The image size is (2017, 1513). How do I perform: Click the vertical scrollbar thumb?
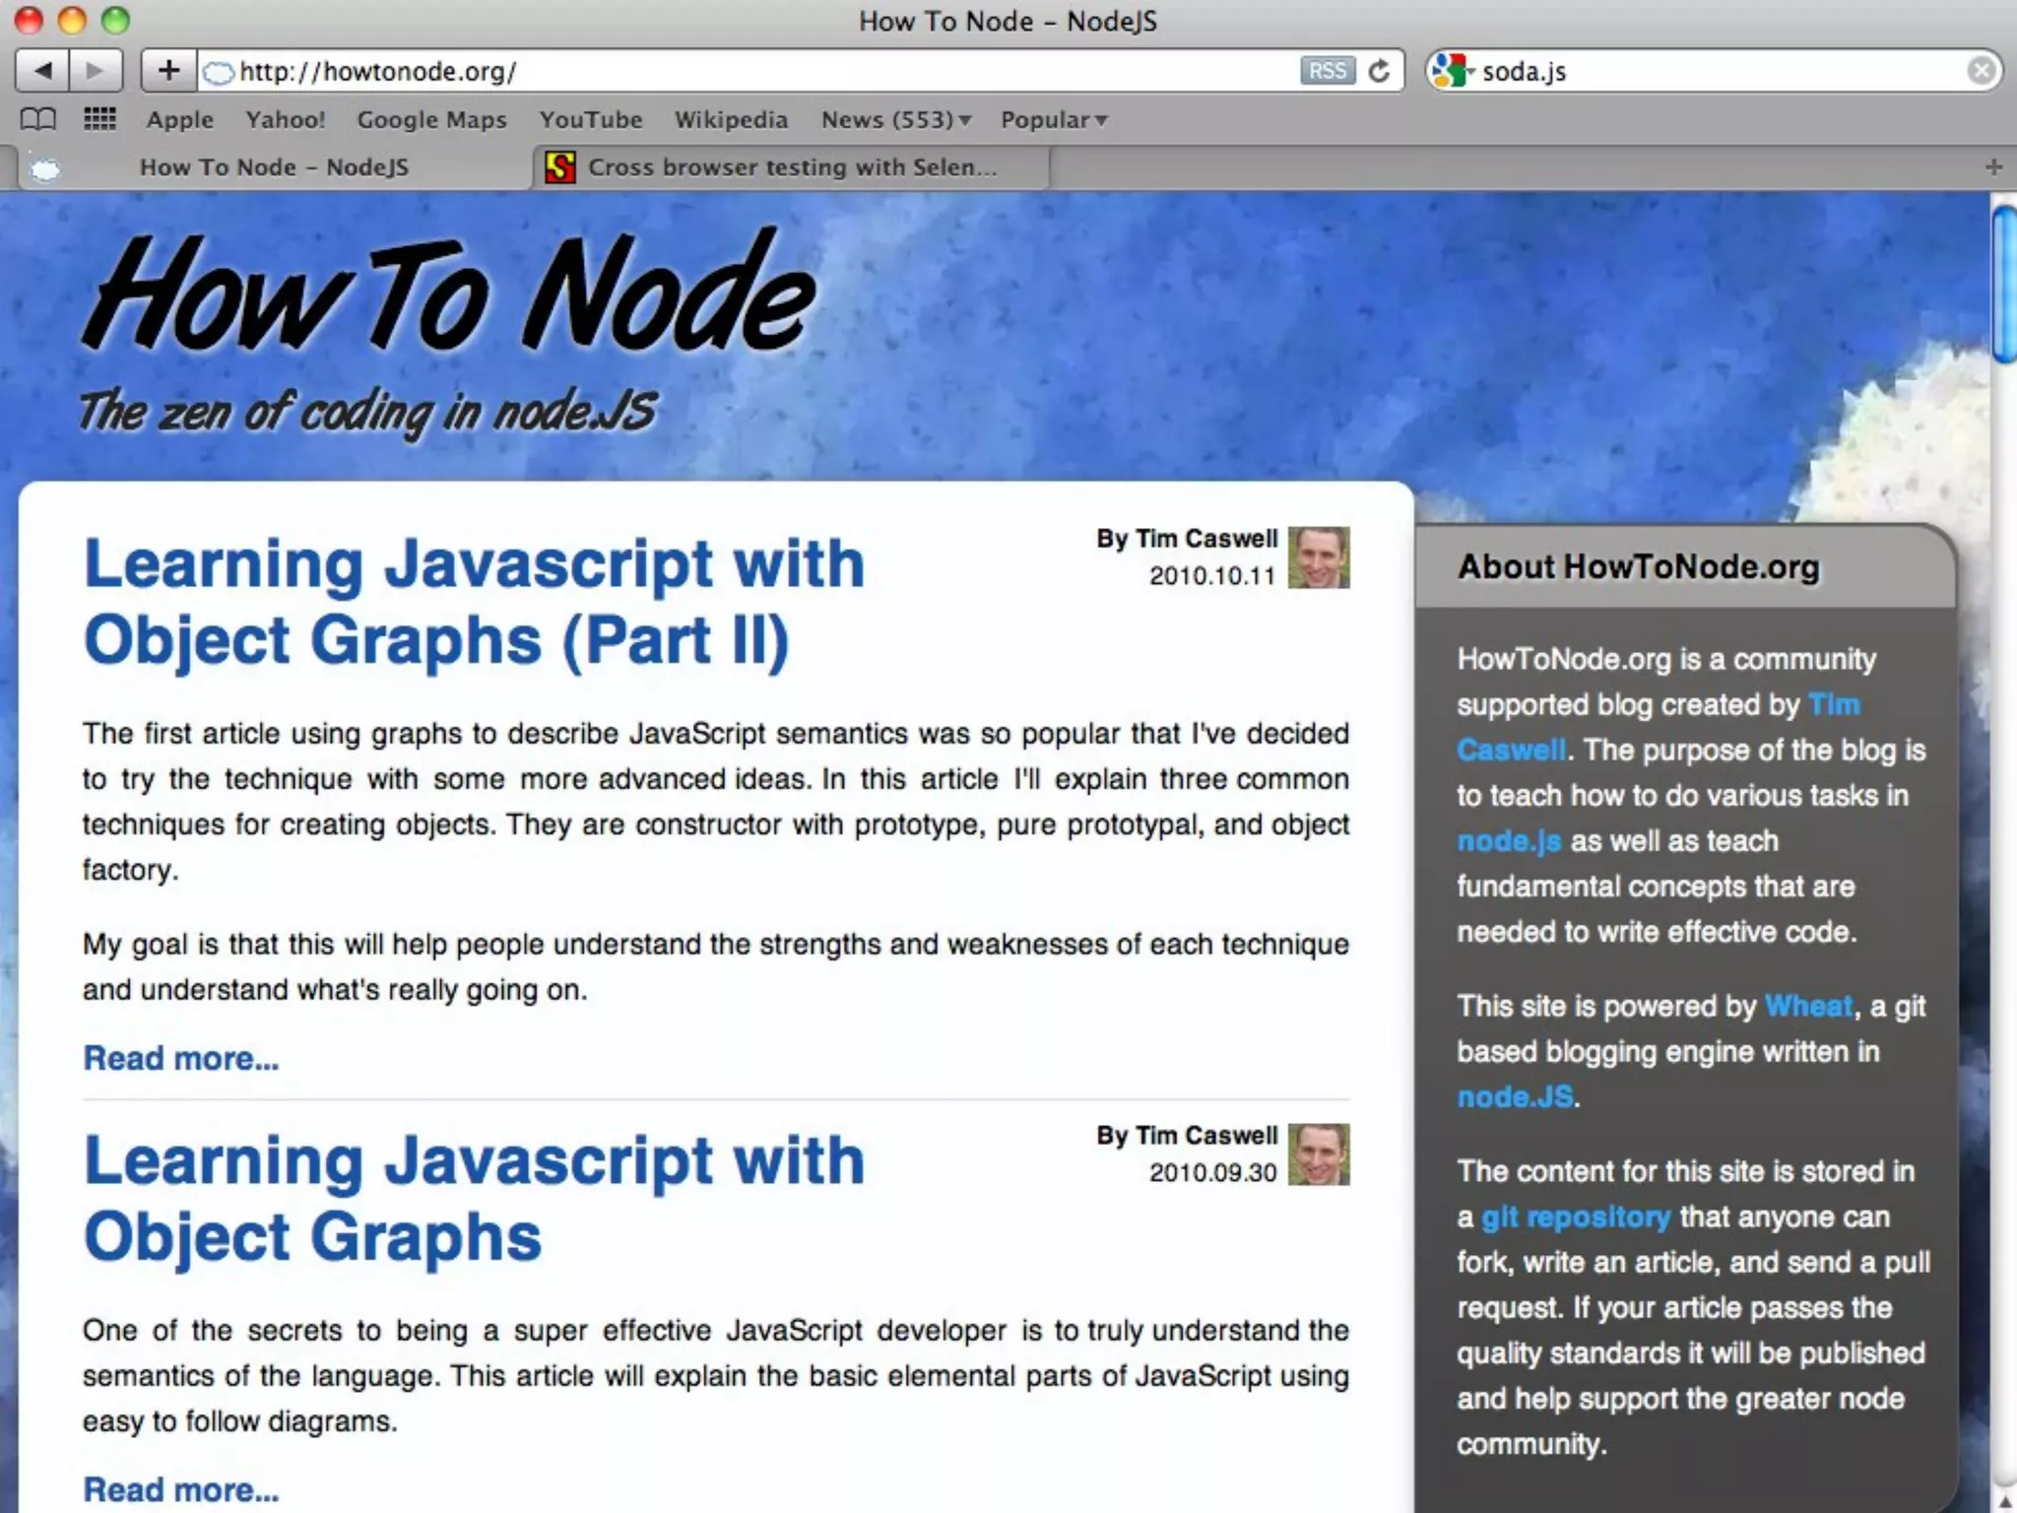2003,286
